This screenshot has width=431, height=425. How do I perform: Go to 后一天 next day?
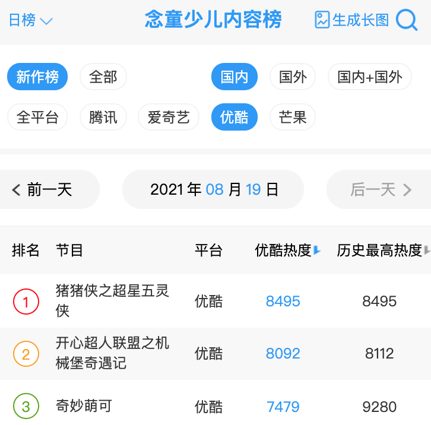[379, 189]
